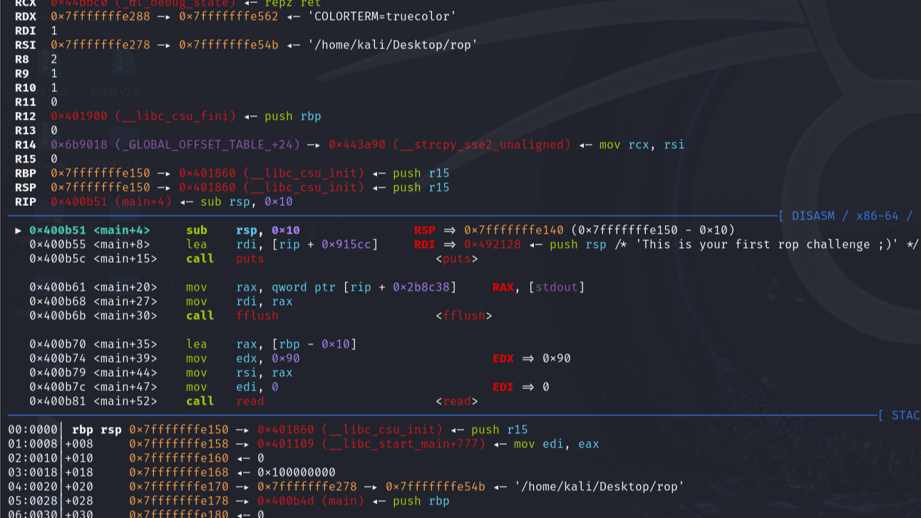Select the RSP result 0x7fffffffe140 annotation
The width and height of the screenshot is (921, 518).
514,230
